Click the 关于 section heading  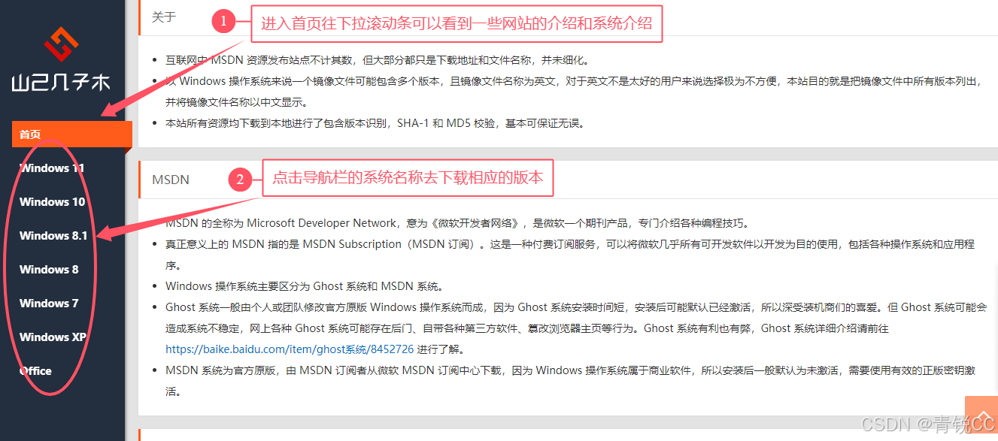point(164,17)
